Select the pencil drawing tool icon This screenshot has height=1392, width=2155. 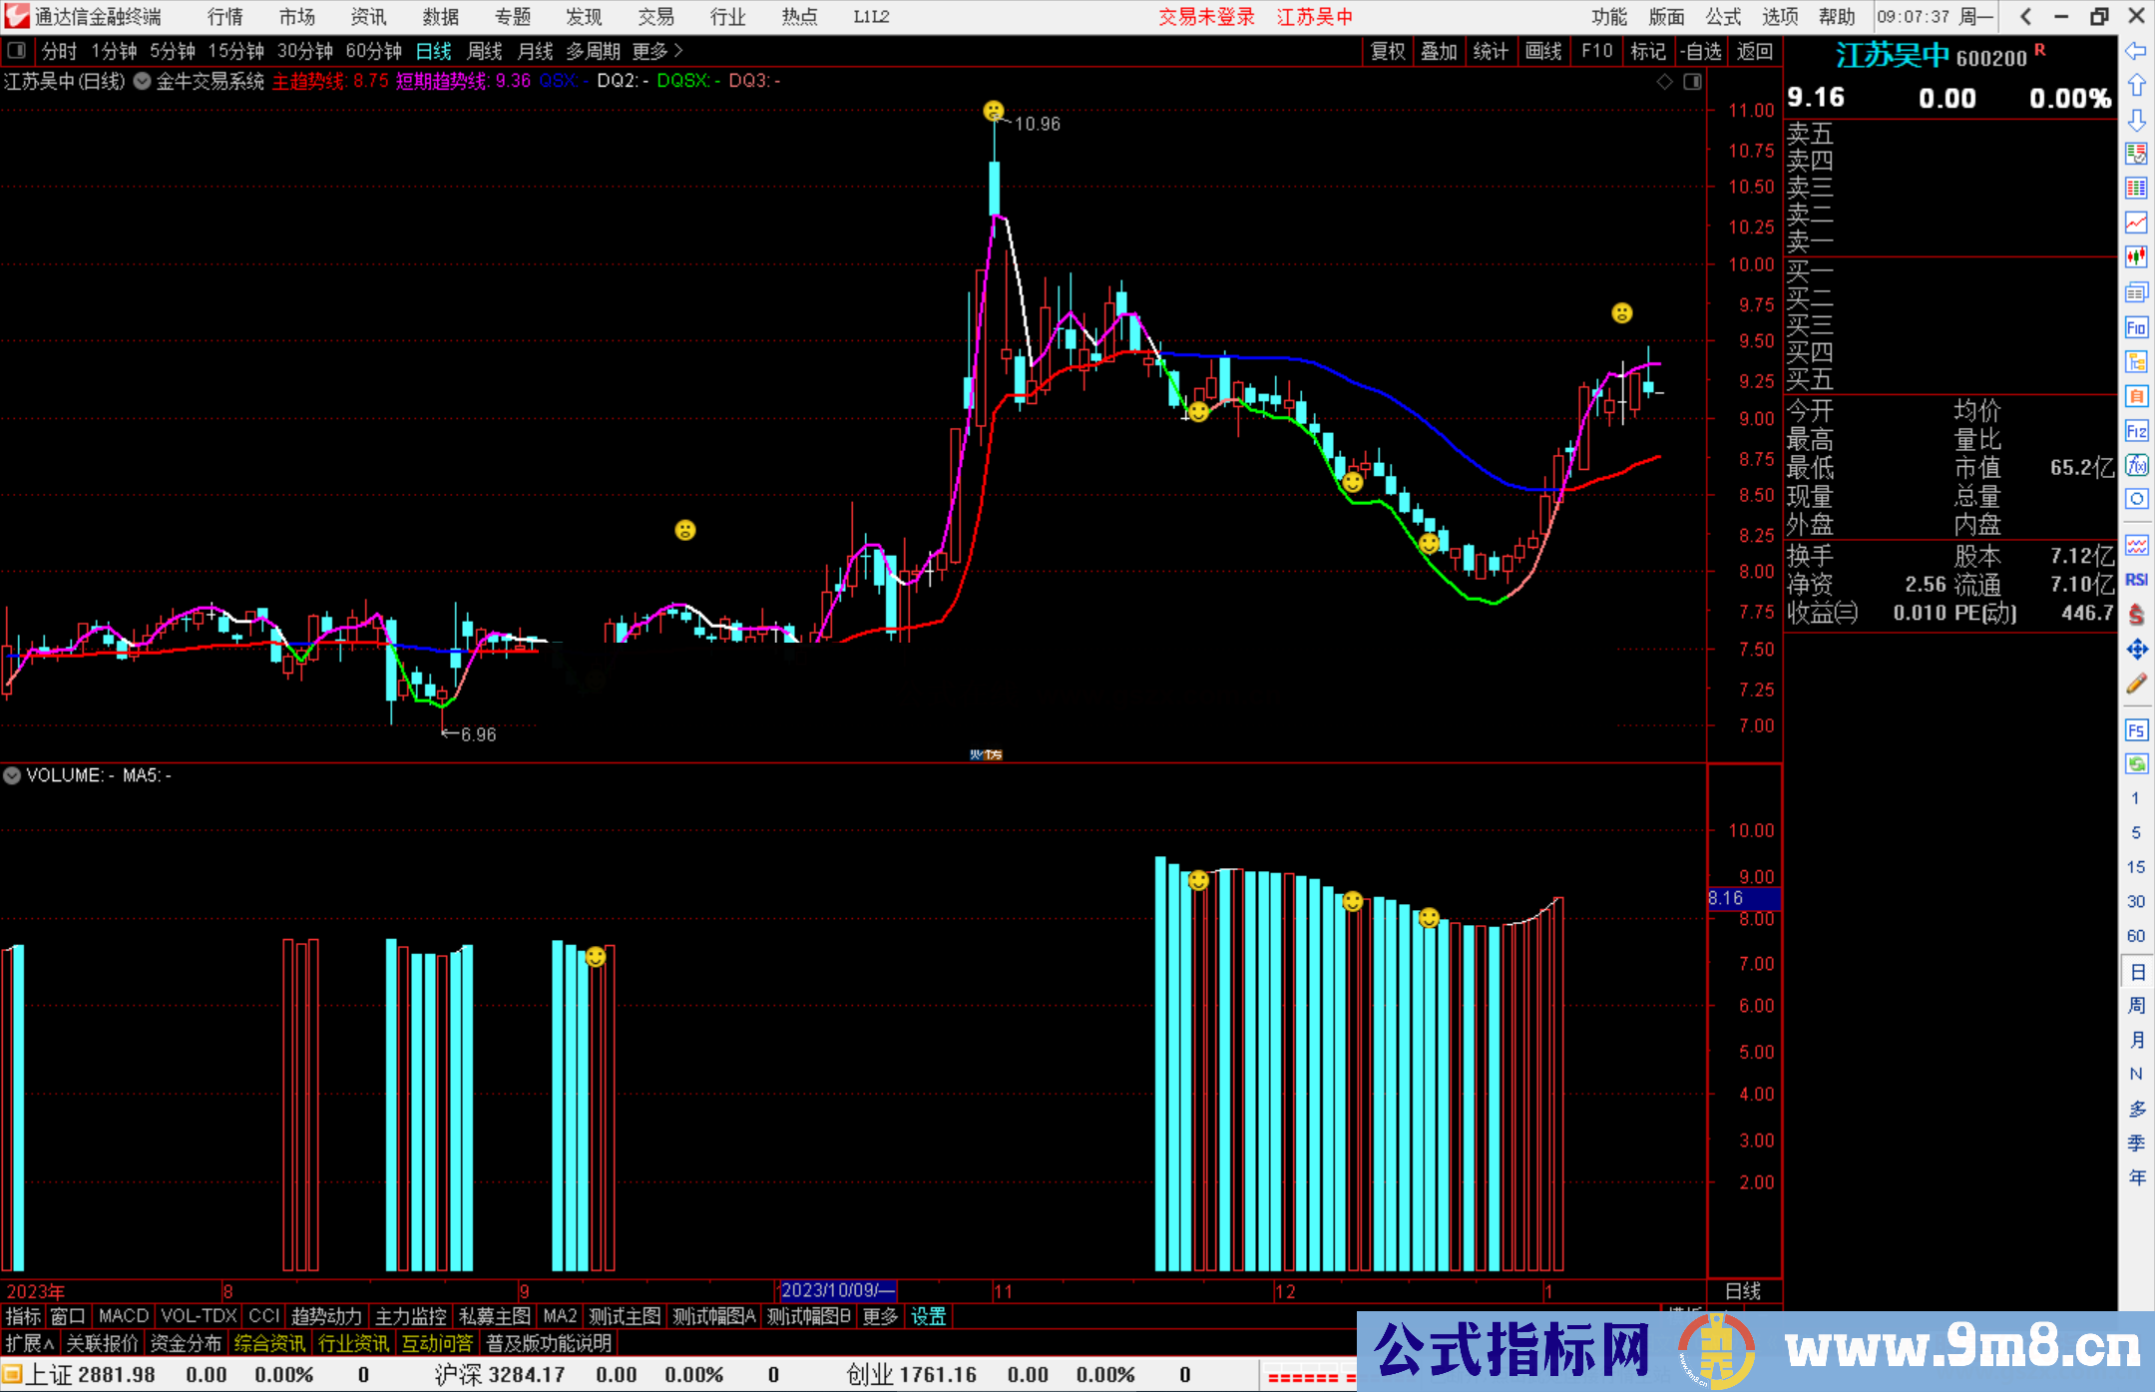[2137, 681]
